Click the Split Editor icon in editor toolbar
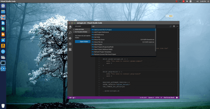This screenshot has width=210, height=109. point(174,26)
